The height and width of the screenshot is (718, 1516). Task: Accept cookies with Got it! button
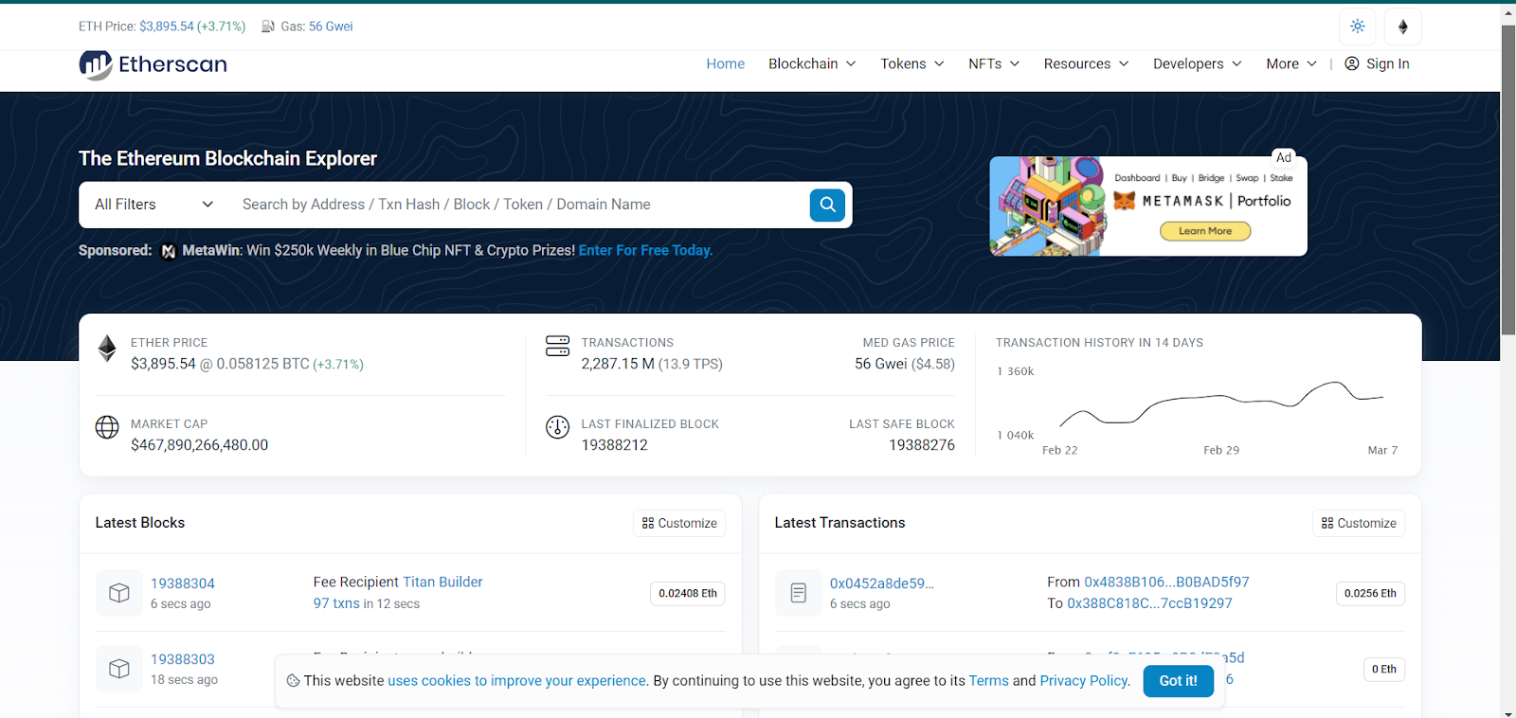coord(1179,681)
